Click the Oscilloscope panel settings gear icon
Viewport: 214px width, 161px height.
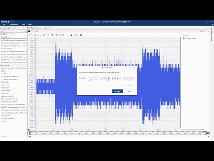201,31
